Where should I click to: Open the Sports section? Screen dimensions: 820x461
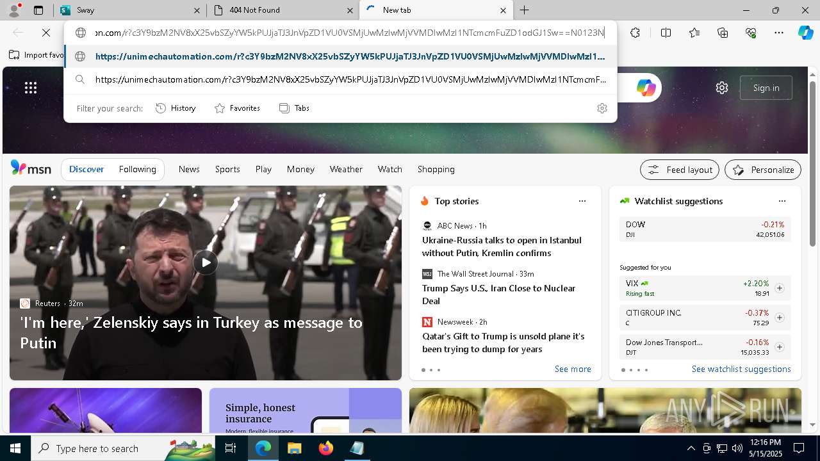tap(227, 169)
